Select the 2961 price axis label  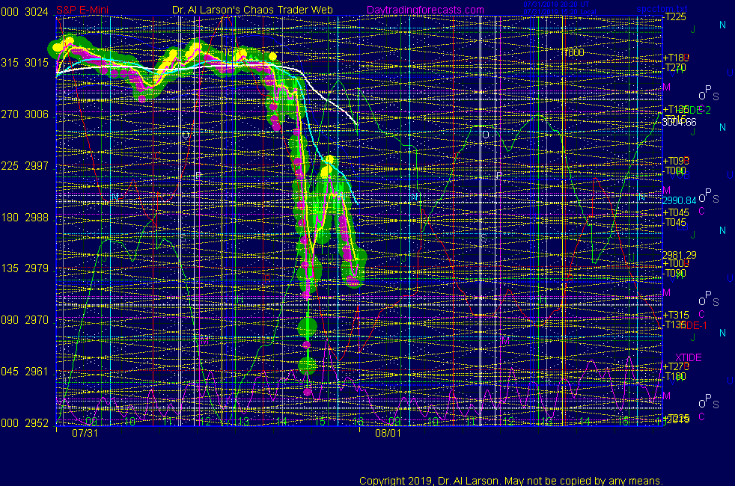(37, 372)
